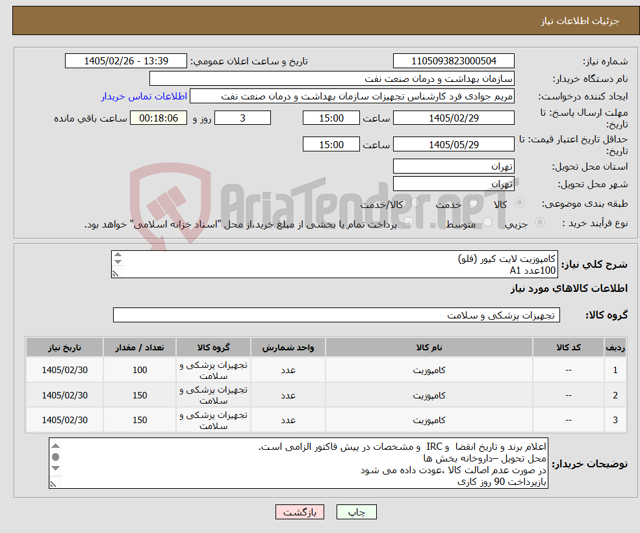Click goods group cell in row 1
Viewport: 640px width, 533px height.
click(213, 370)
